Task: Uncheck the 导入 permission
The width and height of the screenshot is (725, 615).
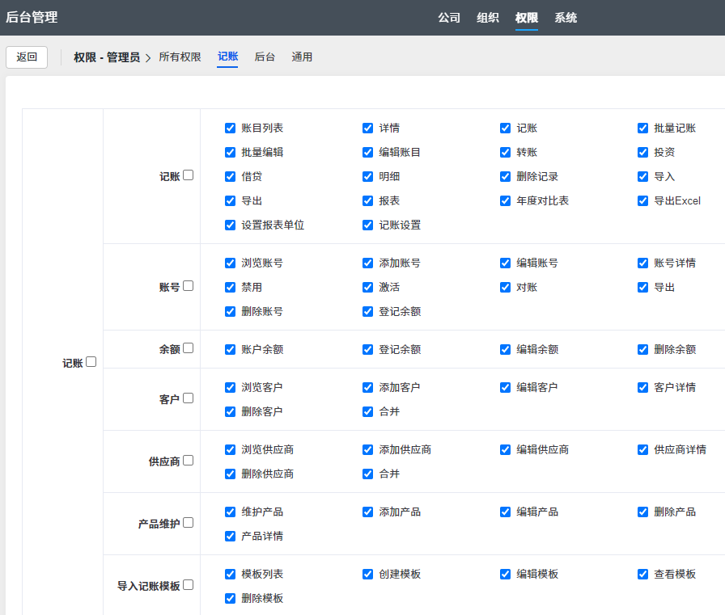Action: point(642,176)
